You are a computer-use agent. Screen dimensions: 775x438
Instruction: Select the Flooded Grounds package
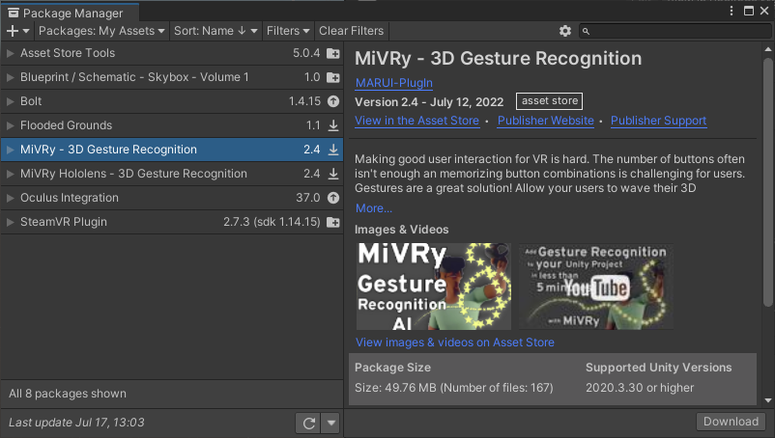[171, 125]
